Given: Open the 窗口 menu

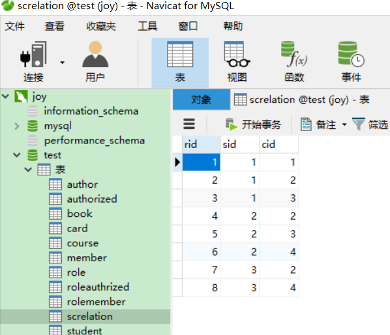Looking at the screenshot, I should coord(188,26).
